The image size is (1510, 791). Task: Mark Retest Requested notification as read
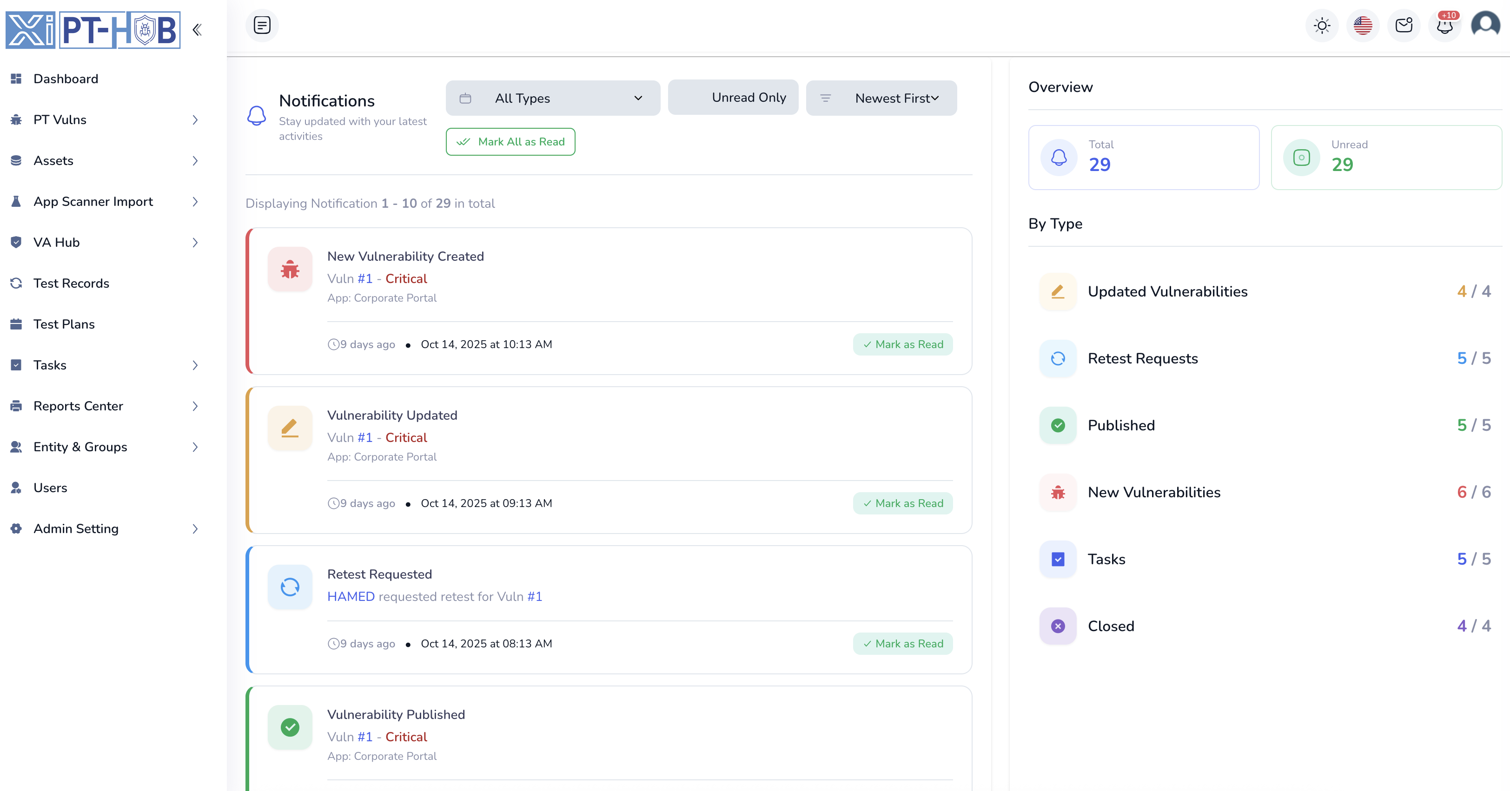903,644
